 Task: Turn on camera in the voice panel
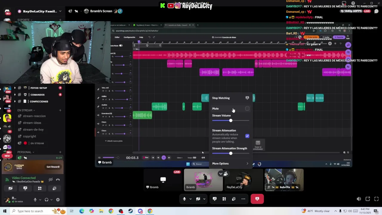[10, 188]
